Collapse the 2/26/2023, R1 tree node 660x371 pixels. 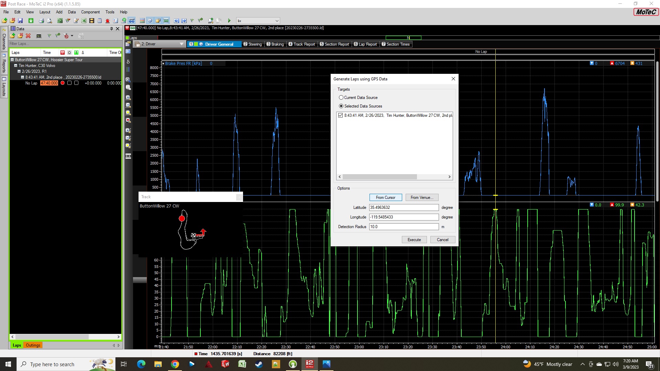(x=19, y=71)
